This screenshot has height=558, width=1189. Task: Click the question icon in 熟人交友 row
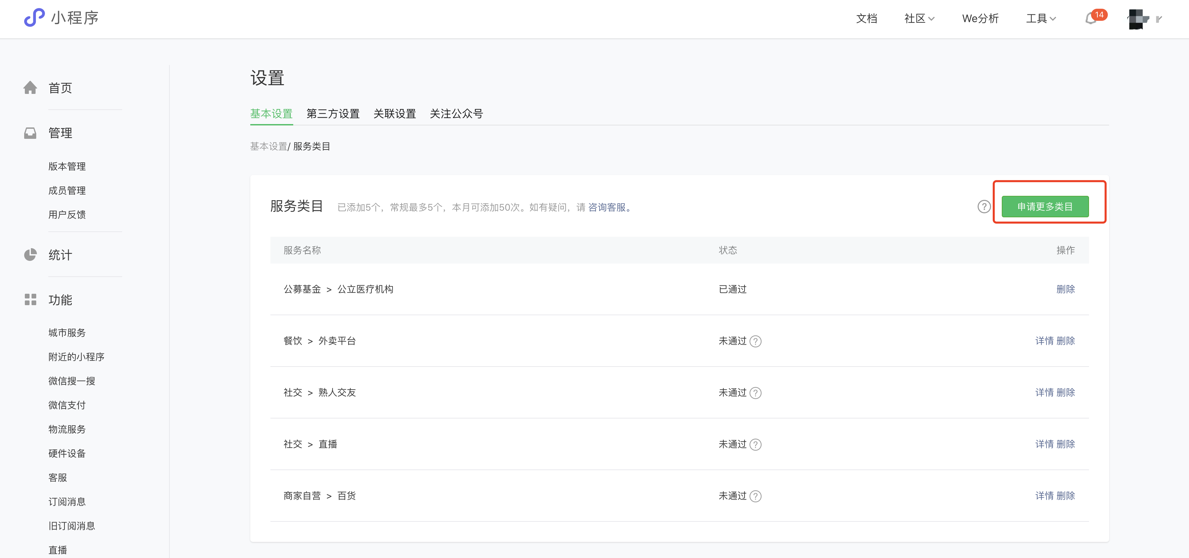click(x=755, y=393)
